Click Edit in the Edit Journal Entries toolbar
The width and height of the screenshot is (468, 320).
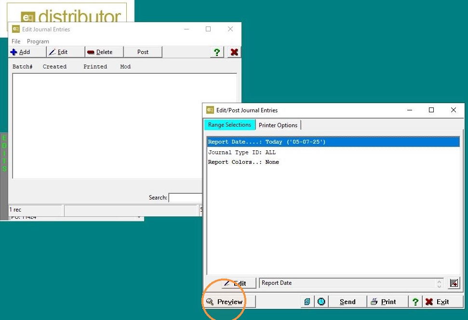[66, 52]
